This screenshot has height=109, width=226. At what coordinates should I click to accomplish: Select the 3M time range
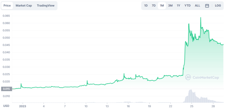point(170,6)
